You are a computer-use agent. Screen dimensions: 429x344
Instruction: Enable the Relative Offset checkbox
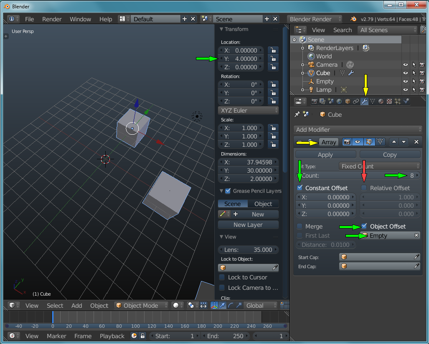coord(364,188)
